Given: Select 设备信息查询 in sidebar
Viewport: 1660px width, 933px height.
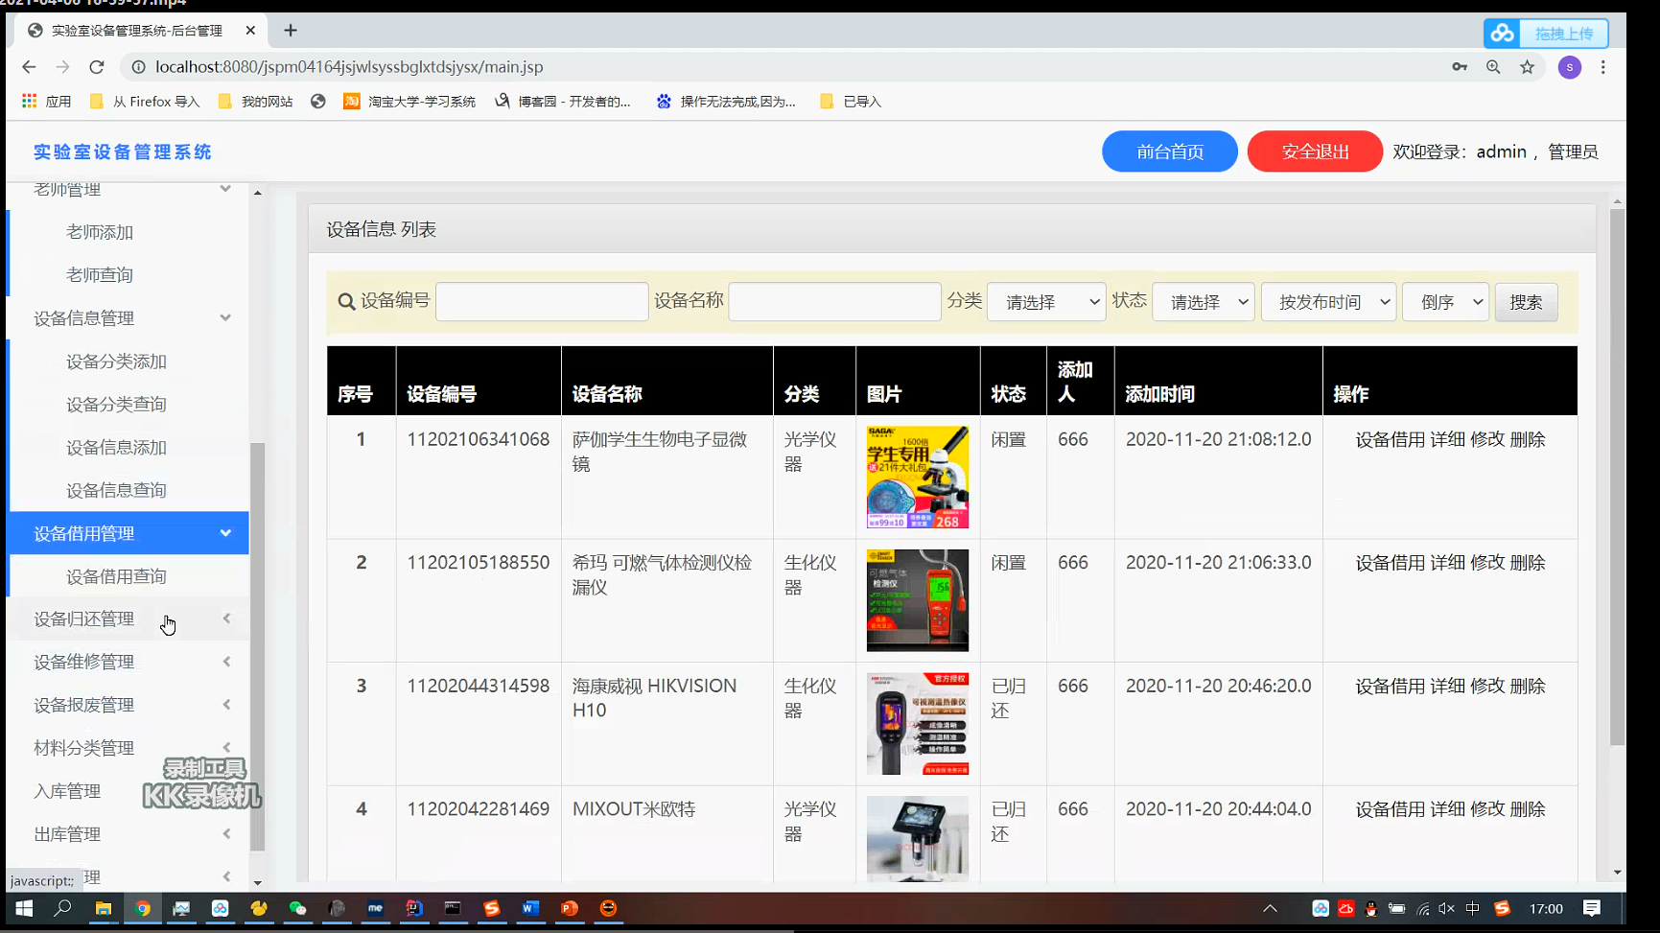Looking at the screenshot, I should pos(116,491).
